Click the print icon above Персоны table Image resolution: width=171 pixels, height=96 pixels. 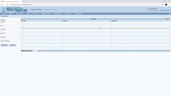[167, 19]
